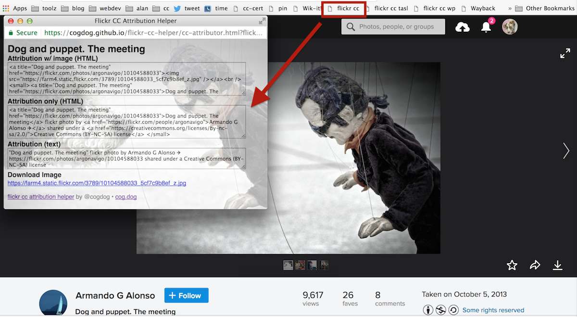Screen dimensions: 577x317
Task: Select the Attribution (text) textarea
Action: (126, 158)
